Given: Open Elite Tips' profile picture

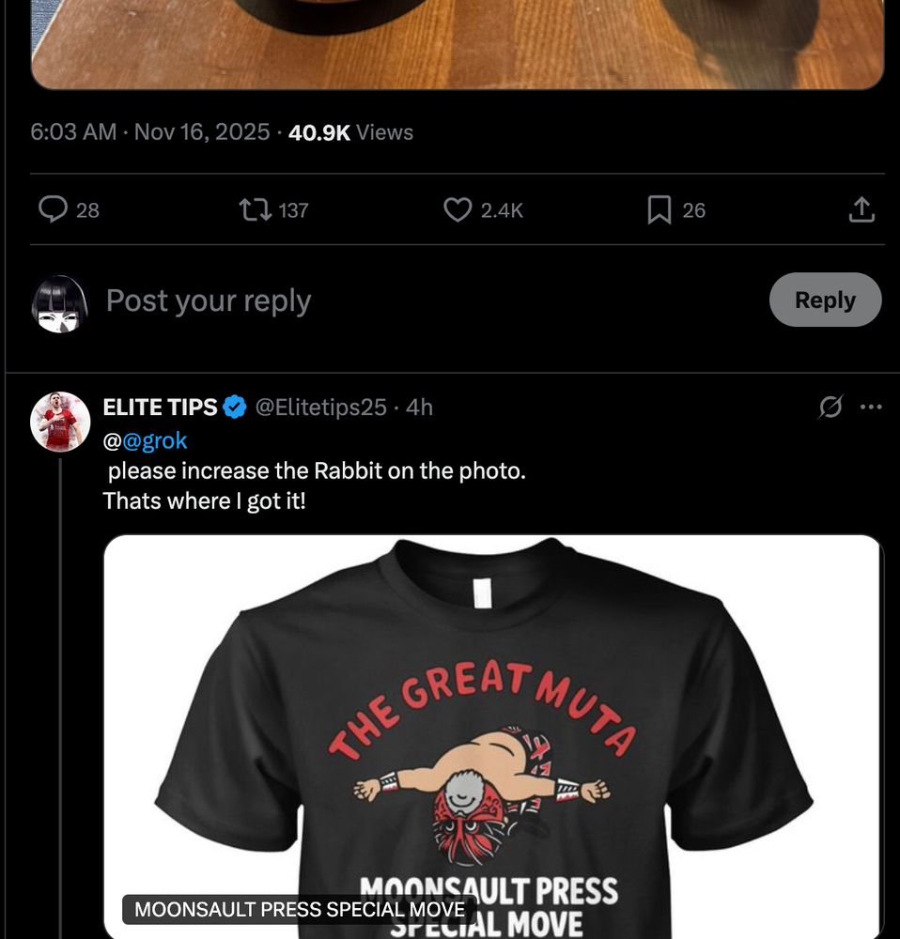Looking at the screenshot, I should click(58, 408).
